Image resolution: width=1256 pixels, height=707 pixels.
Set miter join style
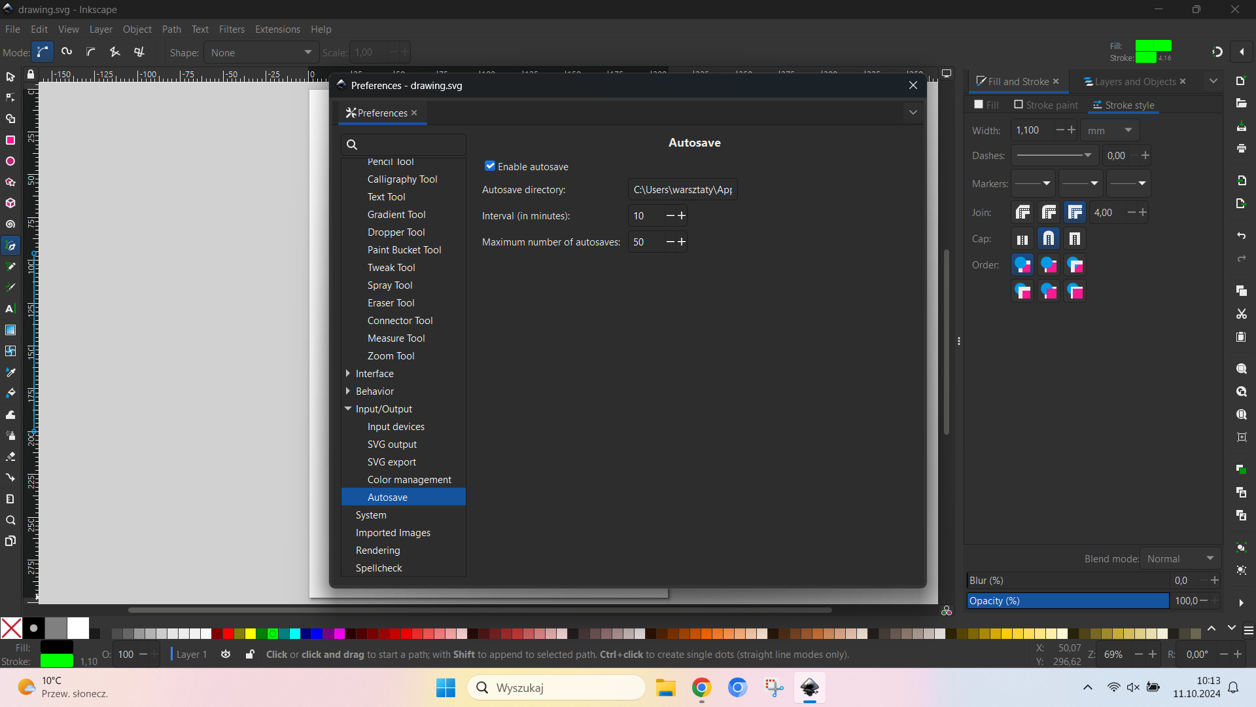point(1075,213)
